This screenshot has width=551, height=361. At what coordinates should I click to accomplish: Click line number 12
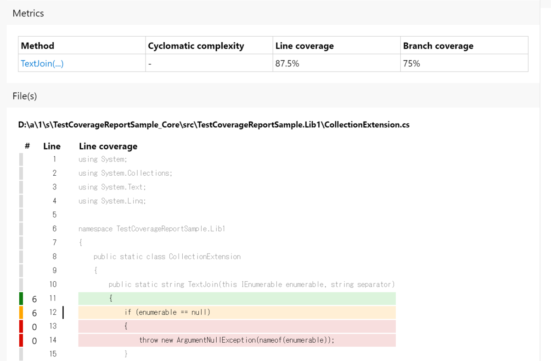coord(53,312)
